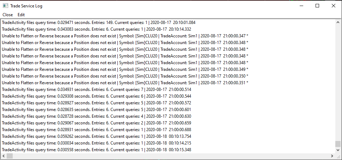342x160 pixels.
Task: Click the Trade Service Log window icon
Action: click(x=6, y=6)
